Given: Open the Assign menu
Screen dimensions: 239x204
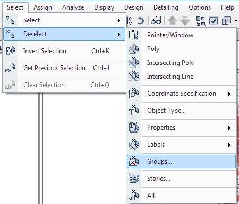Looking at the screenshot, I should [x=42, y=7].
